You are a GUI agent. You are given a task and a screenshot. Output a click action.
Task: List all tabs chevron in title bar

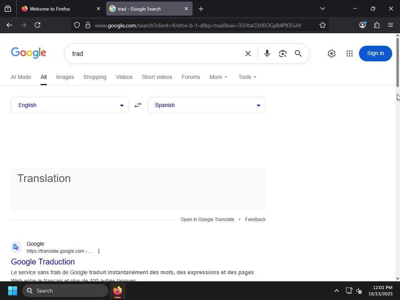click(x=322, y=9)
